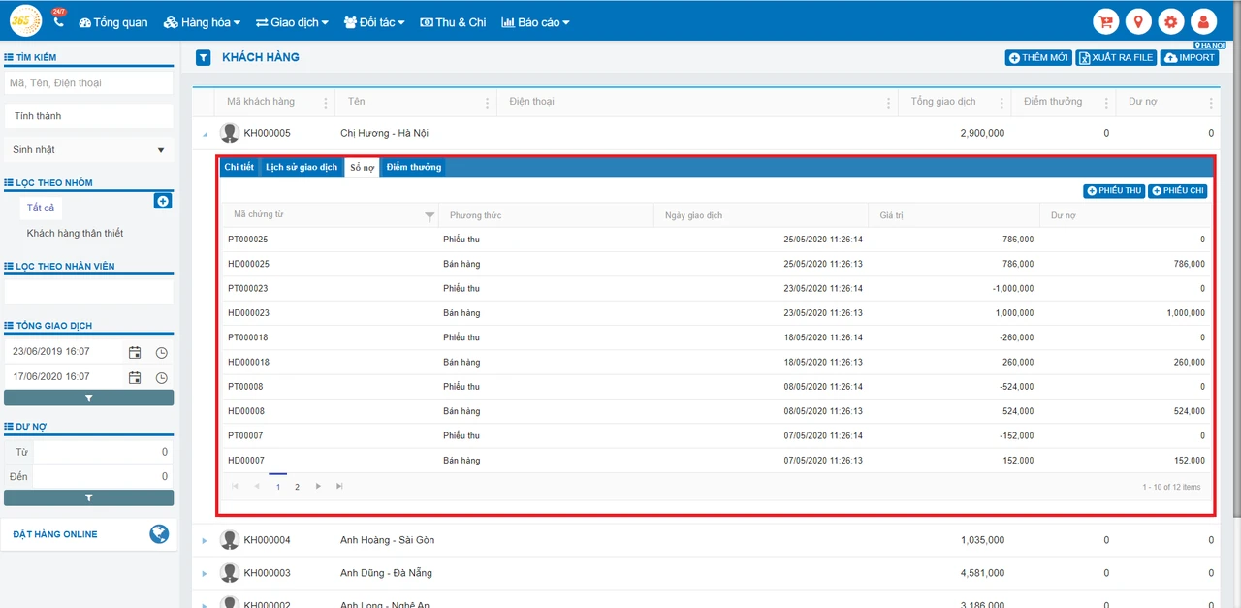Open Mã khách hàng column menu

coord(325,103)
